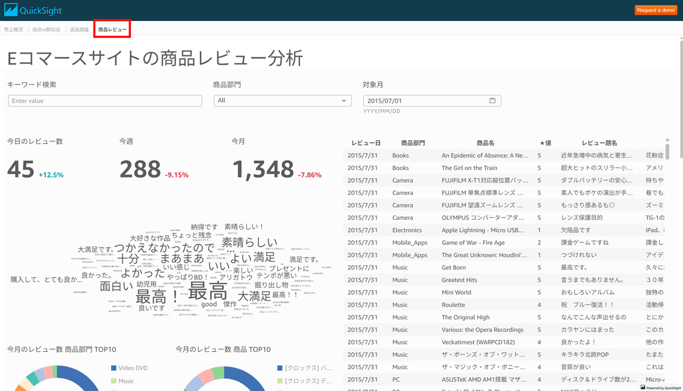Click the レビュー日 column header

366,143
